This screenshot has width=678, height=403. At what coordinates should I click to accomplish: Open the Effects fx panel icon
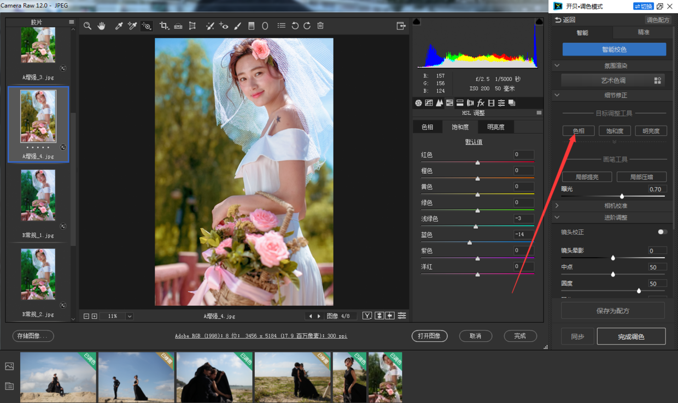481,103
